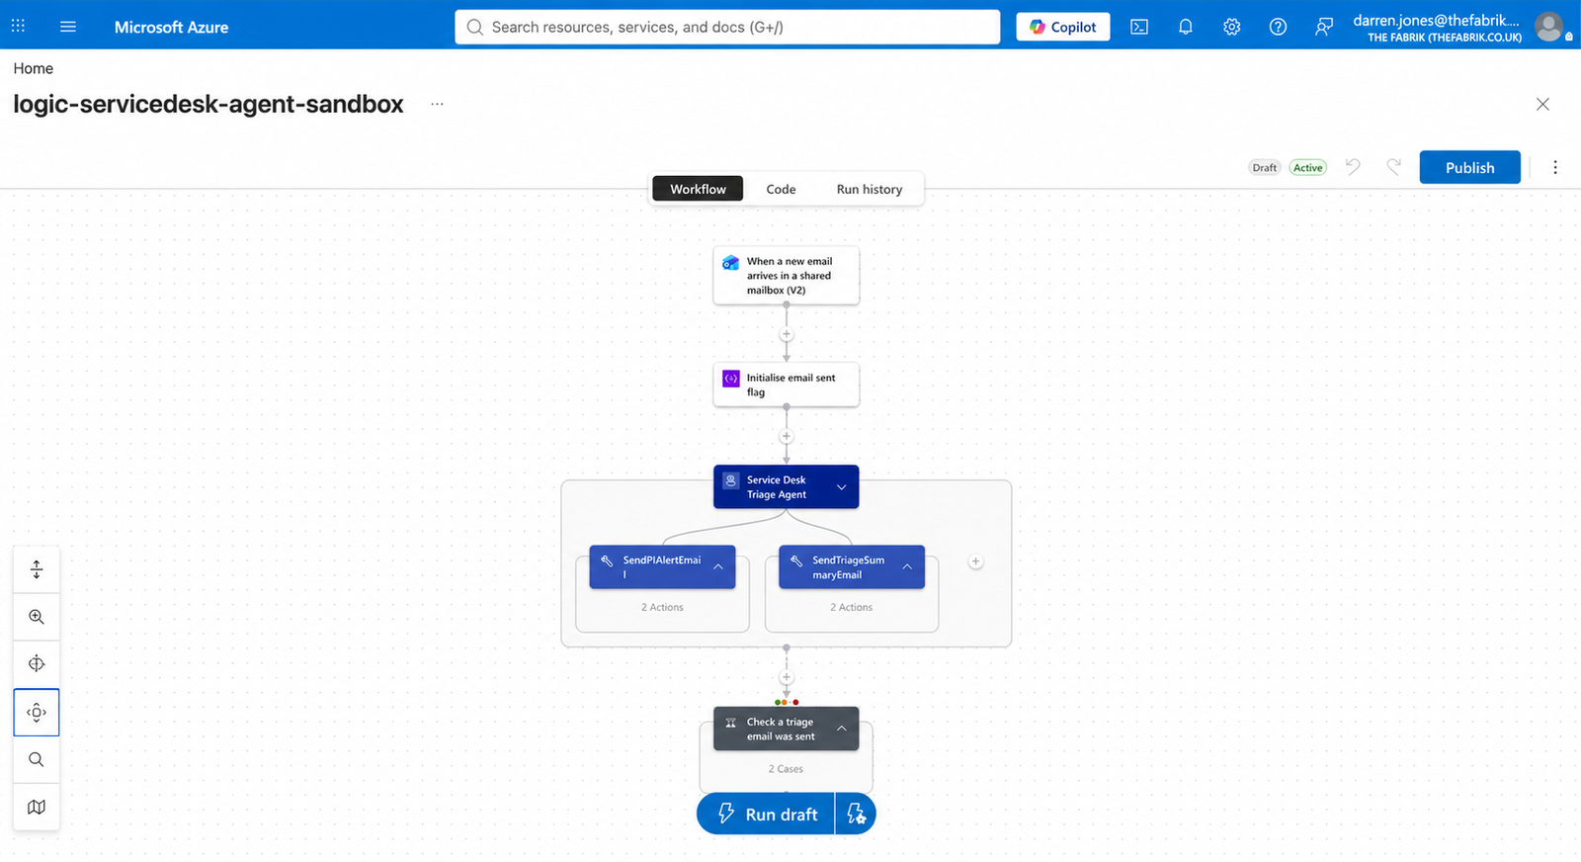This screenshot has height=862, width=1581.
Task: Toggle the minimap canvas control
Action: click(37, 807)
